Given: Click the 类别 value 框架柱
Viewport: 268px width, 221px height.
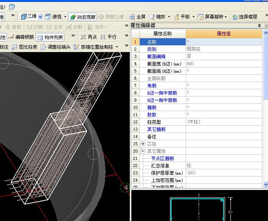Looking at the screenshot, I should [224, 49].
